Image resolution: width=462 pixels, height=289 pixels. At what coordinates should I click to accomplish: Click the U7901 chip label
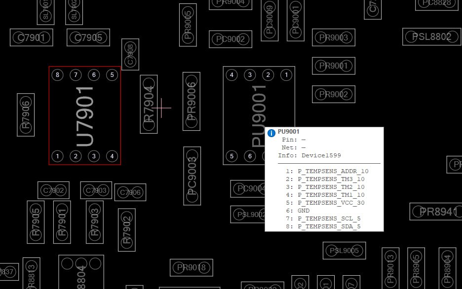(85, 116)
